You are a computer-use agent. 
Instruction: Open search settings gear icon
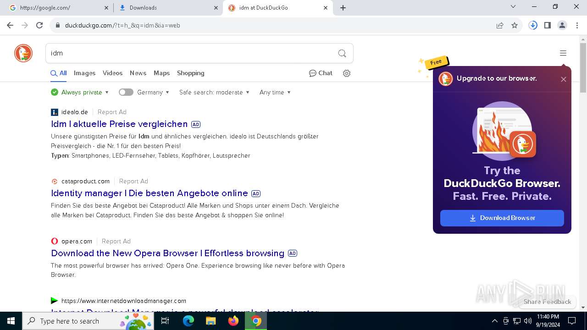tap(347, 73)
